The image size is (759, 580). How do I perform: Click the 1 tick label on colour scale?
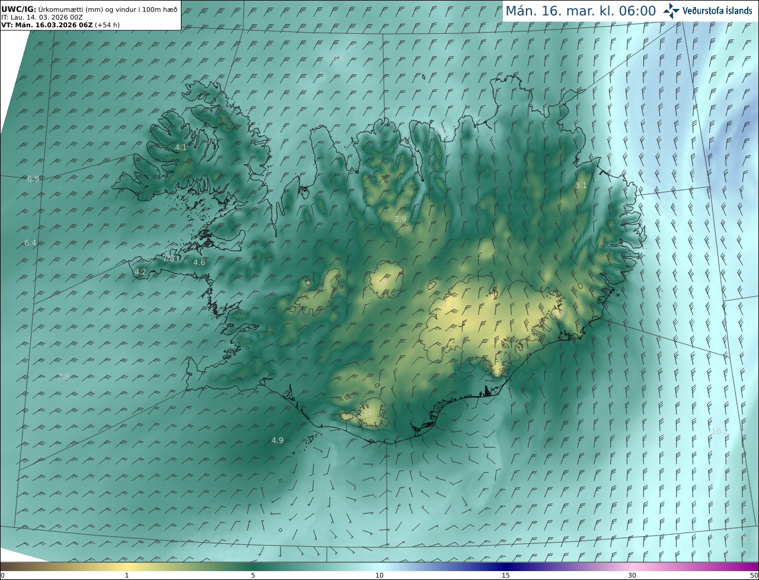pos(127,575)
